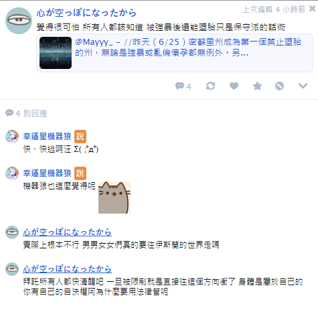Click the second 幸運星機器狼 reply avatar
The height and width of the screenshot is (312, 318).
tap(12, 173)
